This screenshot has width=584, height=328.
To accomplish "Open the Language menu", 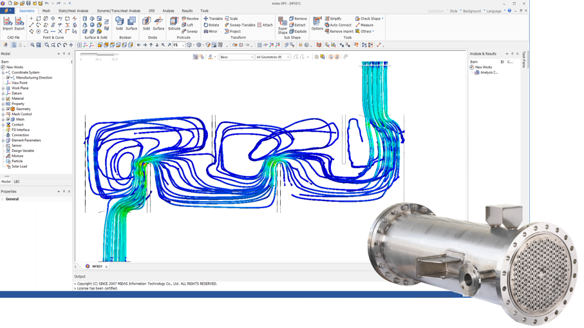I will (x=494, y=11).
